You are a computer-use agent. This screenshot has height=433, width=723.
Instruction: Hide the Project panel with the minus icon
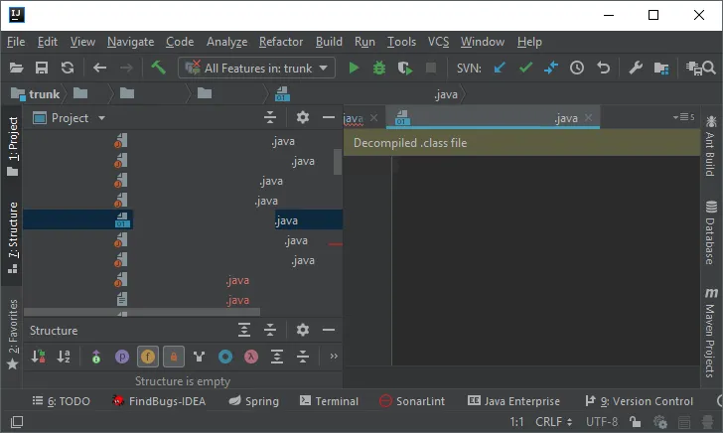coord(329,117)
